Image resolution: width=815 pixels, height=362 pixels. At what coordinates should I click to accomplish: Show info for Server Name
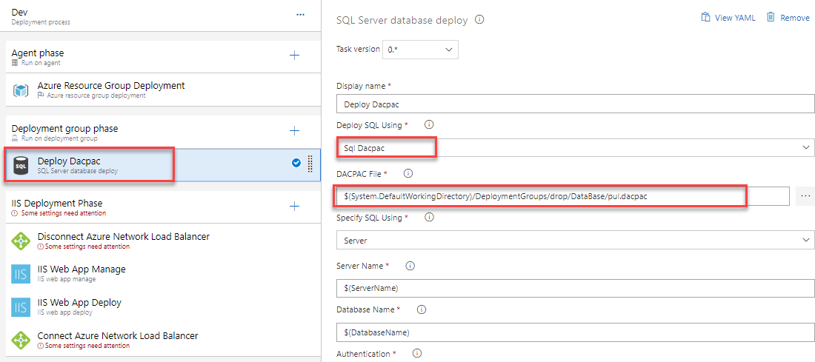tap(410, 266)
